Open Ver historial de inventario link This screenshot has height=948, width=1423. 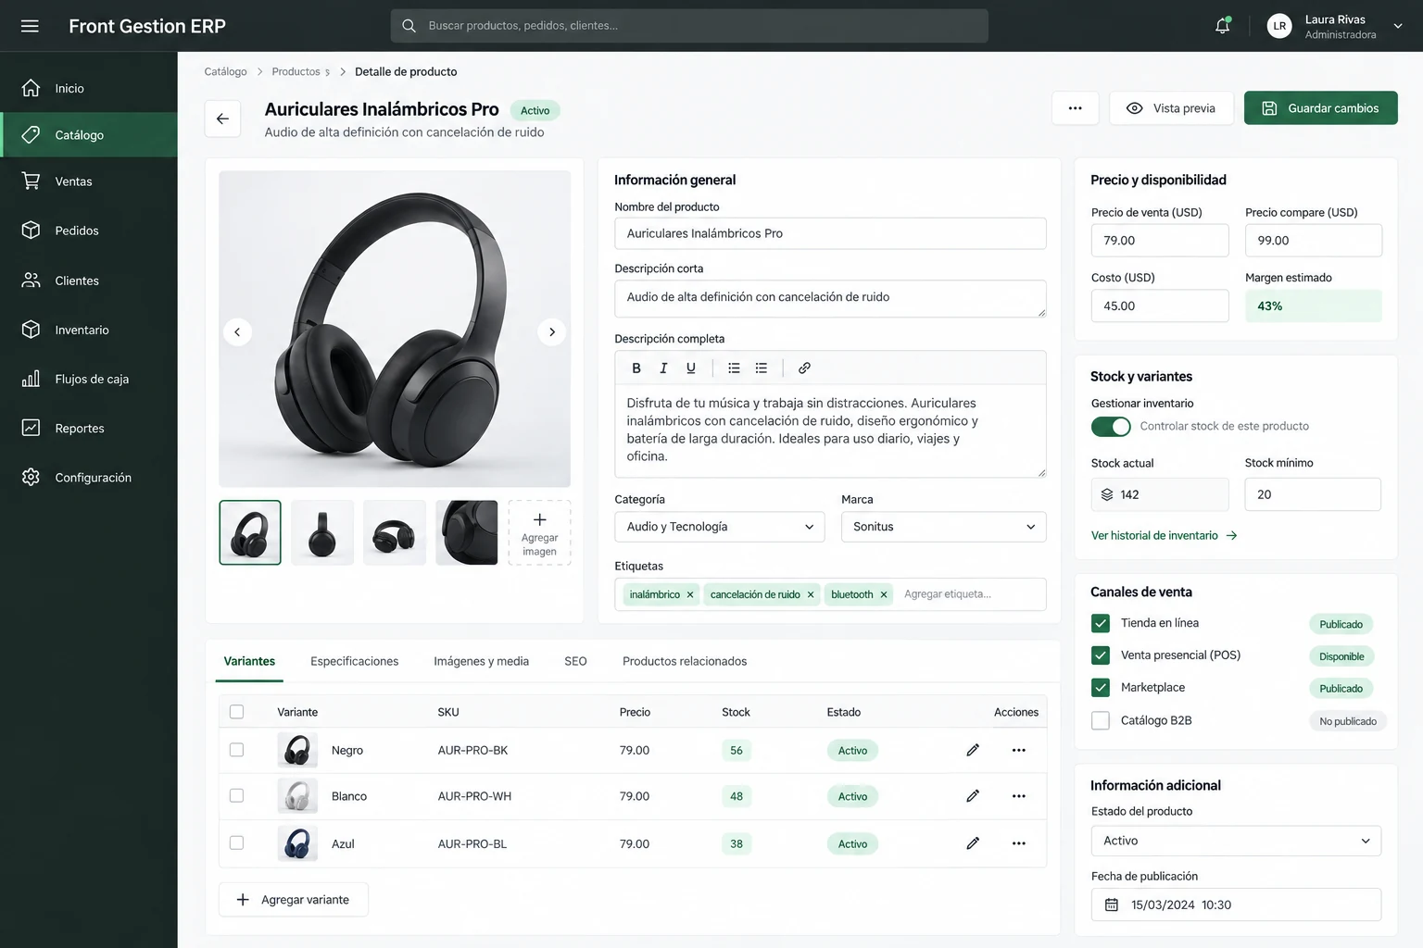[x=1164, y=535]
